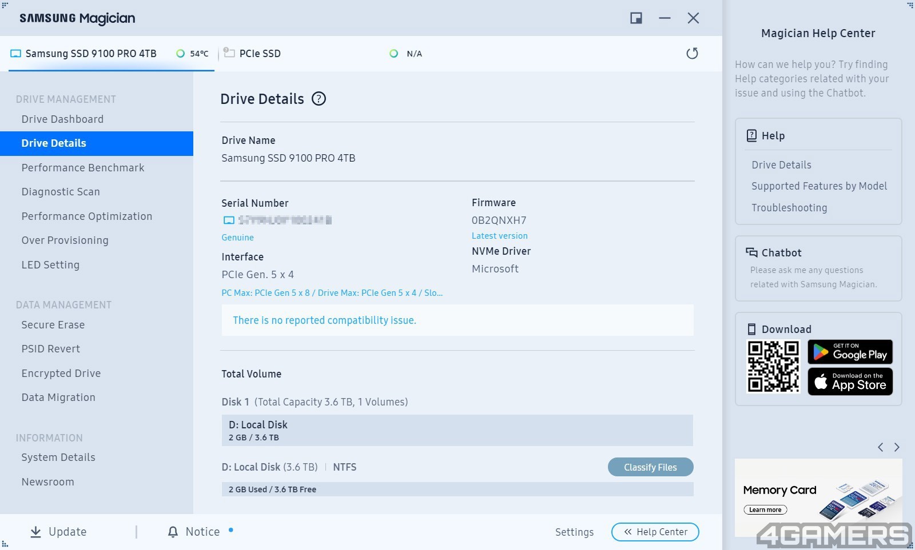
Task: Click the App Store badge
Action: (850, 382)
